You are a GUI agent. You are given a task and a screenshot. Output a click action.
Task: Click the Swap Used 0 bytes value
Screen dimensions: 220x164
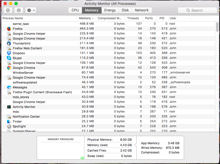126,156
